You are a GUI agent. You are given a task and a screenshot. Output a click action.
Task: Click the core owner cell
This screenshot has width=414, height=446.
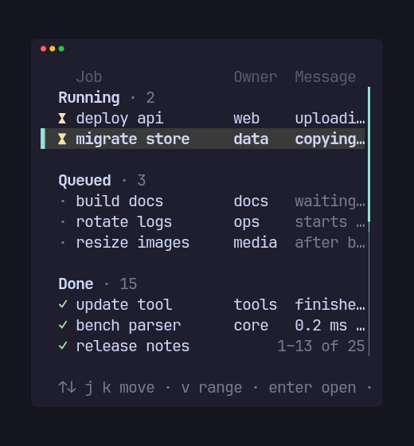click(x=251, y=326)
